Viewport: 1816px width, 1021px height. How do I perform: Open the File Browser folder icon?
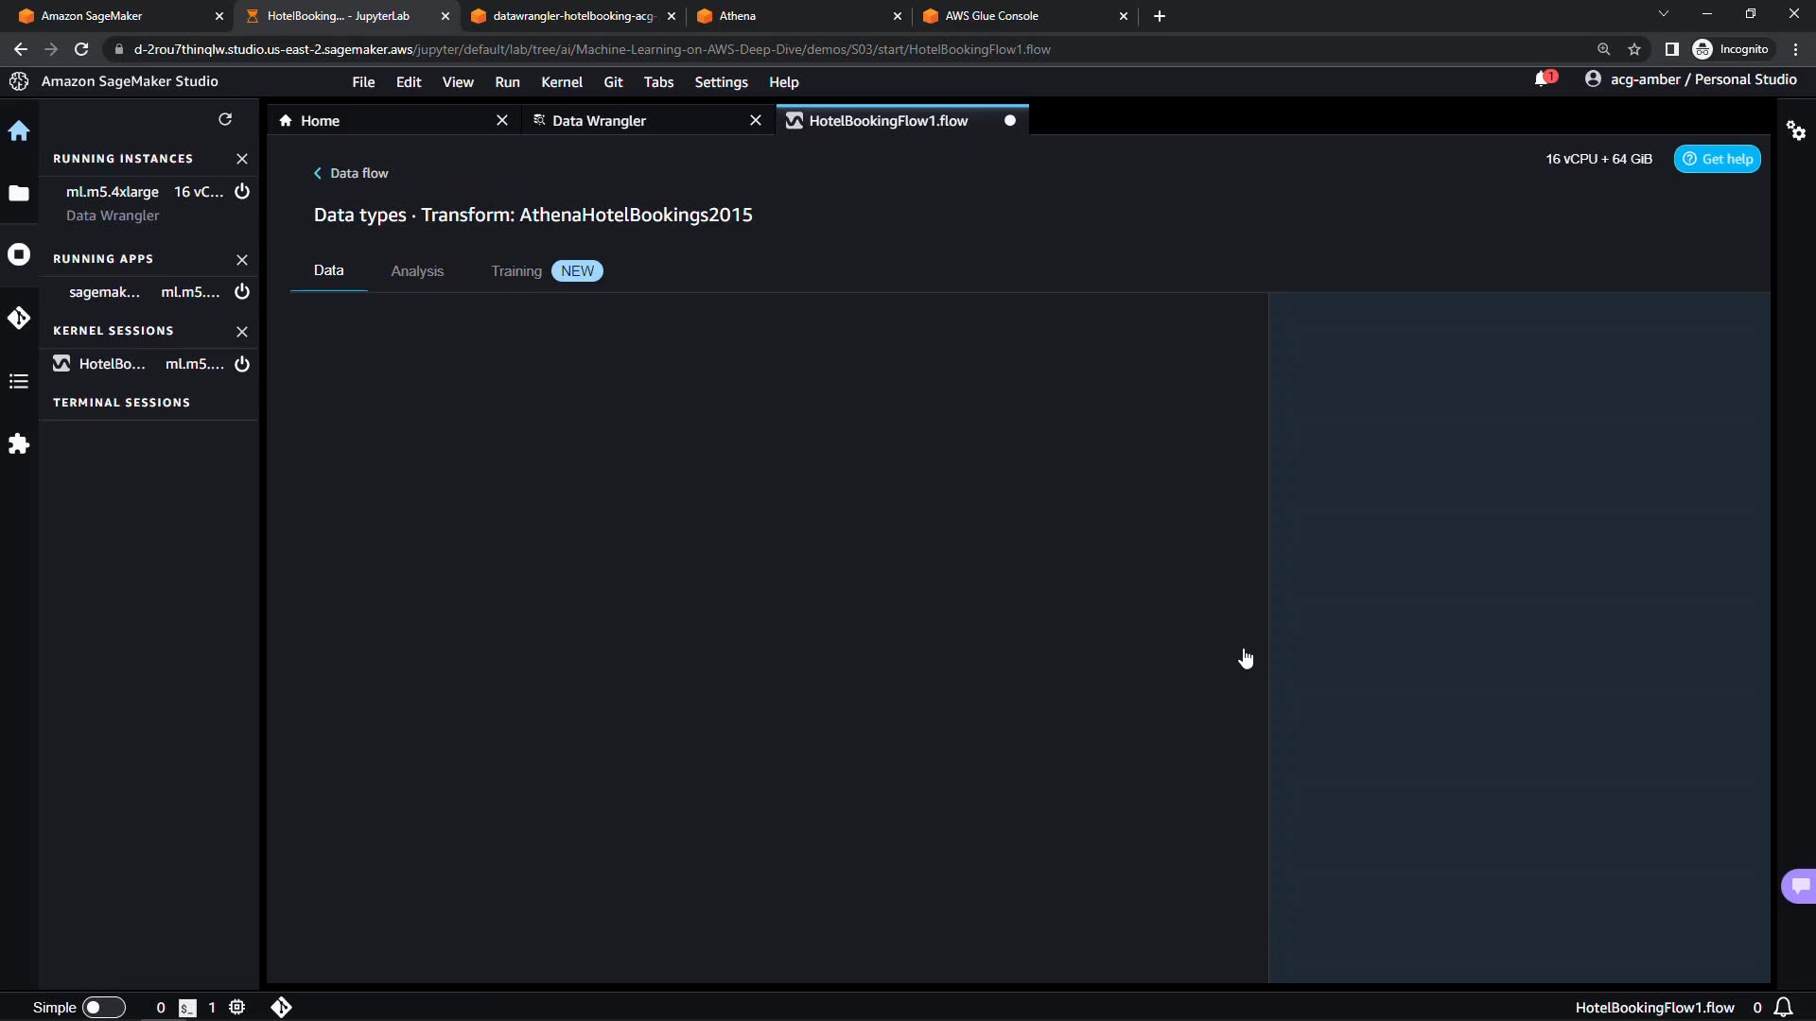(x=19, y=194)
